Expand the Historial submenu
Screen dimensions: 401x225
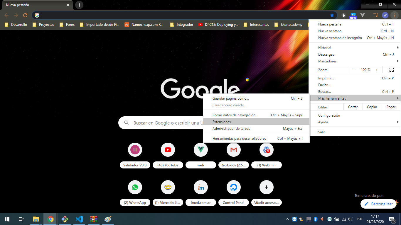point(325,47)
